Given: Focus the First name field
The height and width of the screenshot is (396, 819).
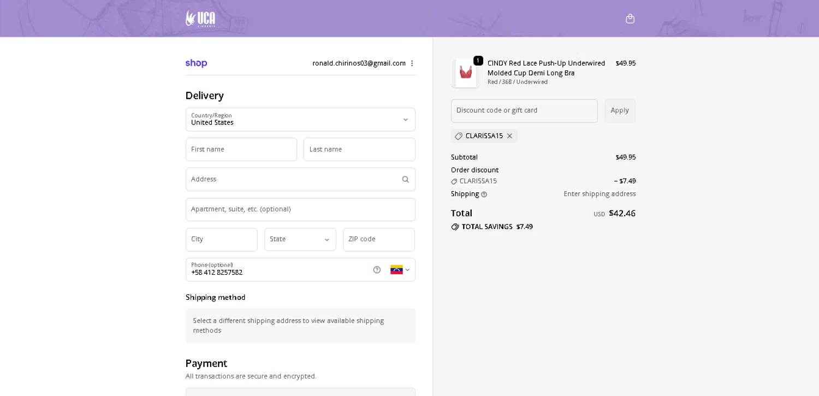Looking at the screenshot, I should 241,149.
